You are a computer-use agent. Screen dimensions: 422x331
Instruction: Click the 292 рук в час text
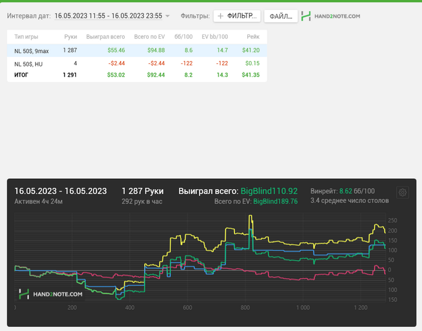pyautogui.click(x=142, y=202)
